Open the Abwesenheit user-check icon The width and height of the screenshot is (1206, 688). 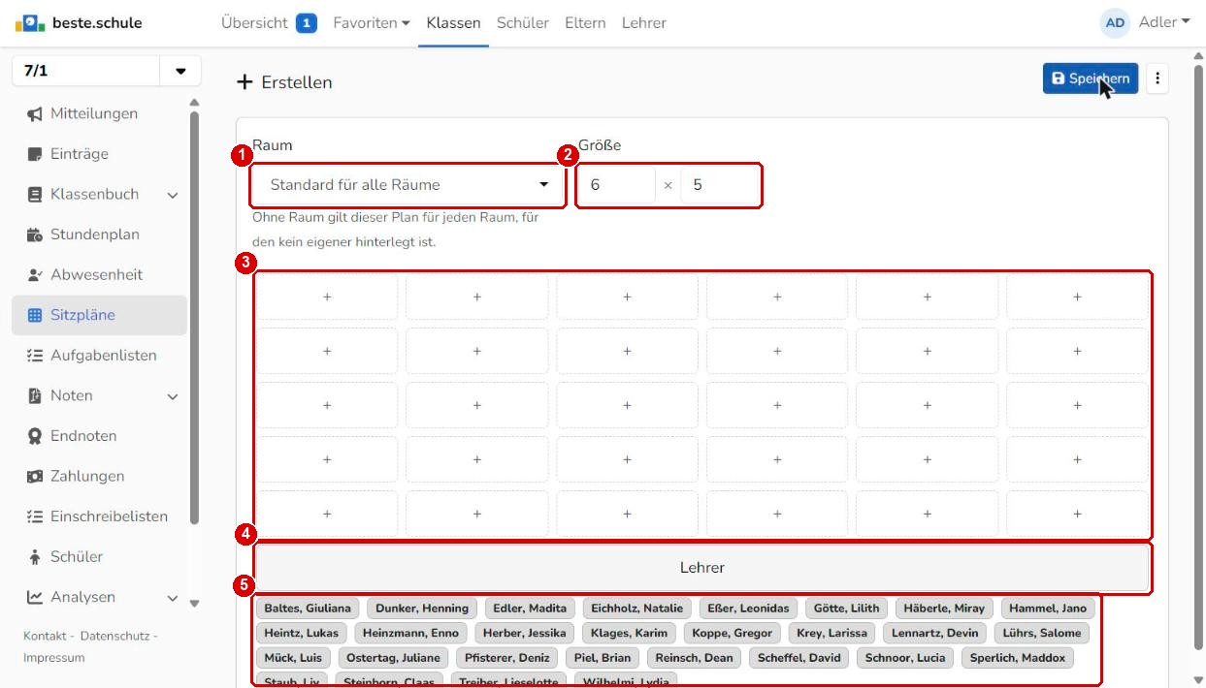pyautogui.click(x=35, y=275)
